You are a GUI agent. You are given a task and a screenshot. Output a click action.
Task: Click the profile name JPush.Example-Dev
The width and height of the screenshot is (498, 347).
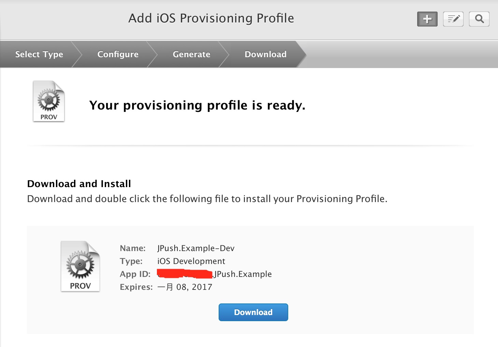click(196, 248)
